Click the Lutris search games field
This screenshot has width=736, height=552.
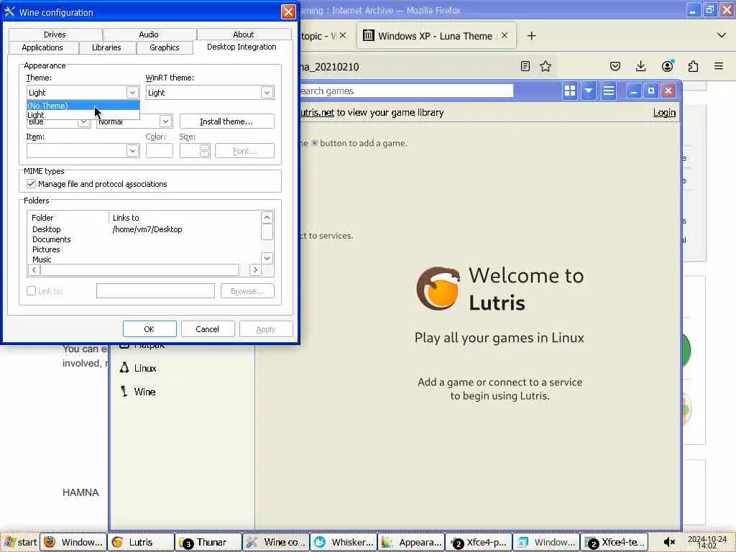[x=407, y=91]
